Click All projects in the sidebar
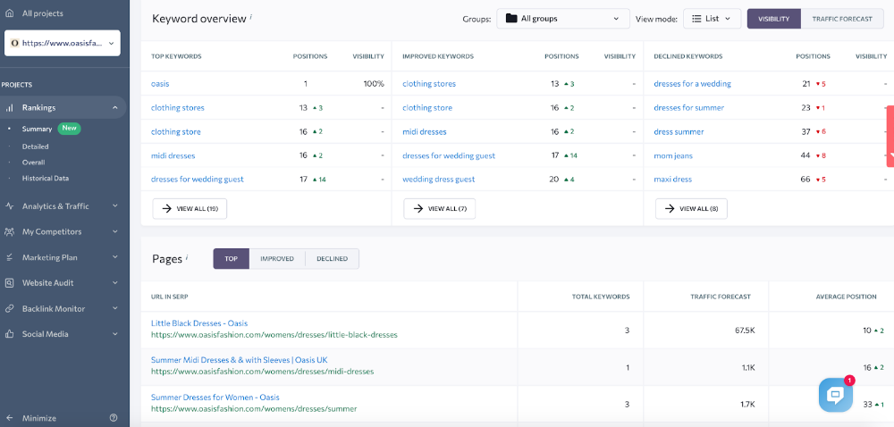 [x=43, y=13]
